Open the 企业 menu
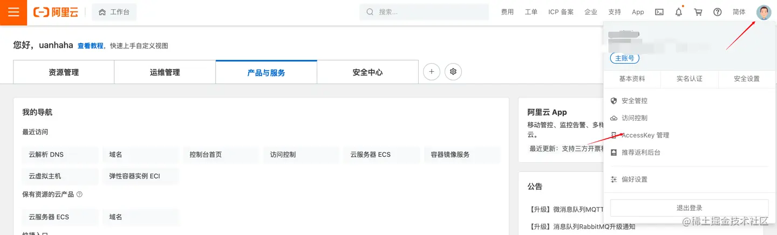Viewport: 777px width, 235px height. pos(591,12)
